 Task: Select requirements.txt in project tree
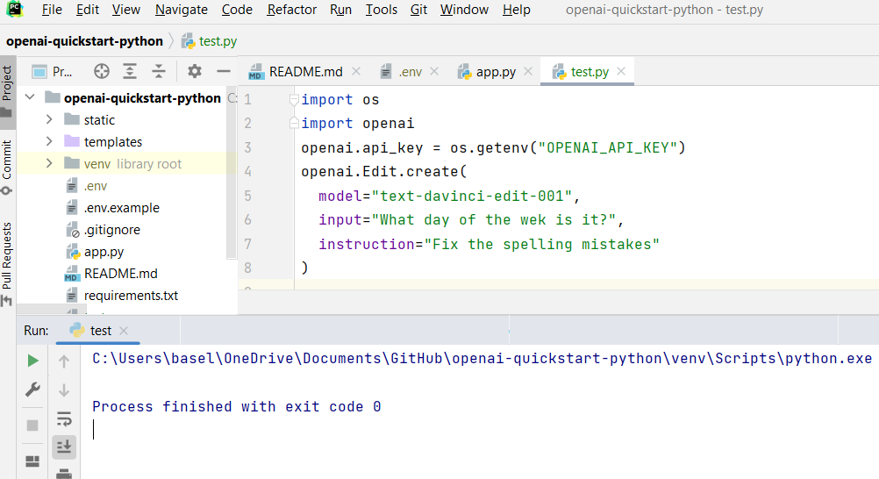pos(131,296)
